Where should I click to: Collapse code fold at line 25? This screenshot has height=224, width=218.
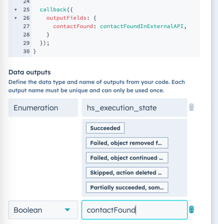[16, 10]
